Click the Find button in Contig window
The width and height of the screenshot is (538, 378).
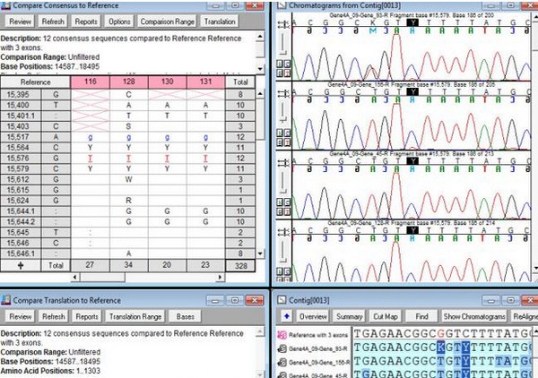pos(421,316)
